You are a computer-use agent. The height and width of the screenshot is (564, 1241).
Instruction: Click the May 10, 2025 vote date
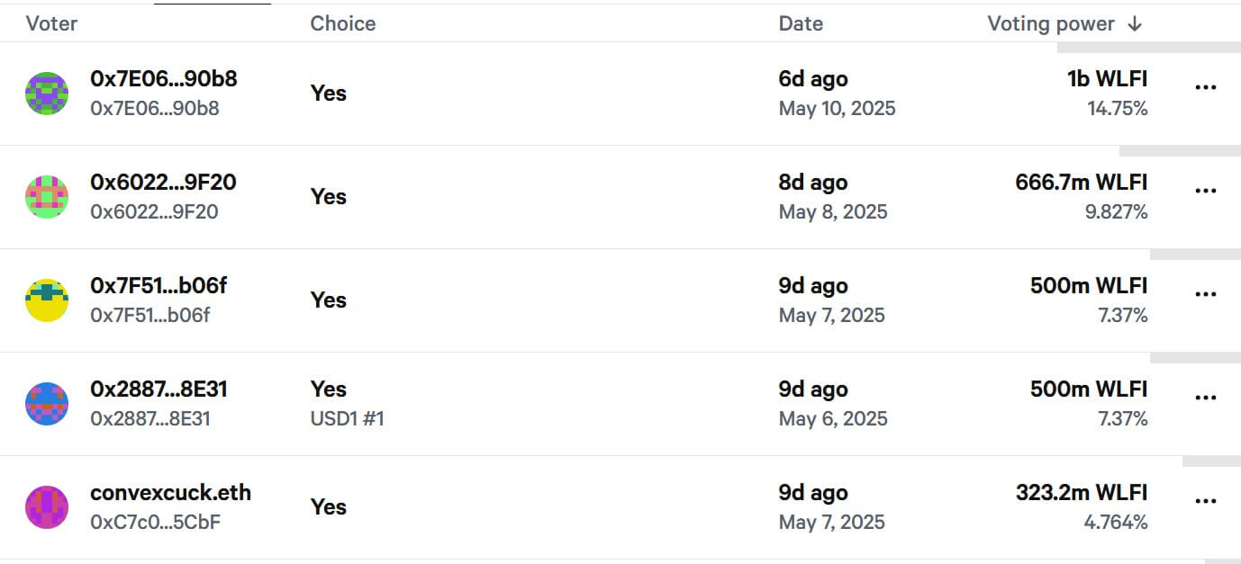pyautogui.click(x=837, y=109)
